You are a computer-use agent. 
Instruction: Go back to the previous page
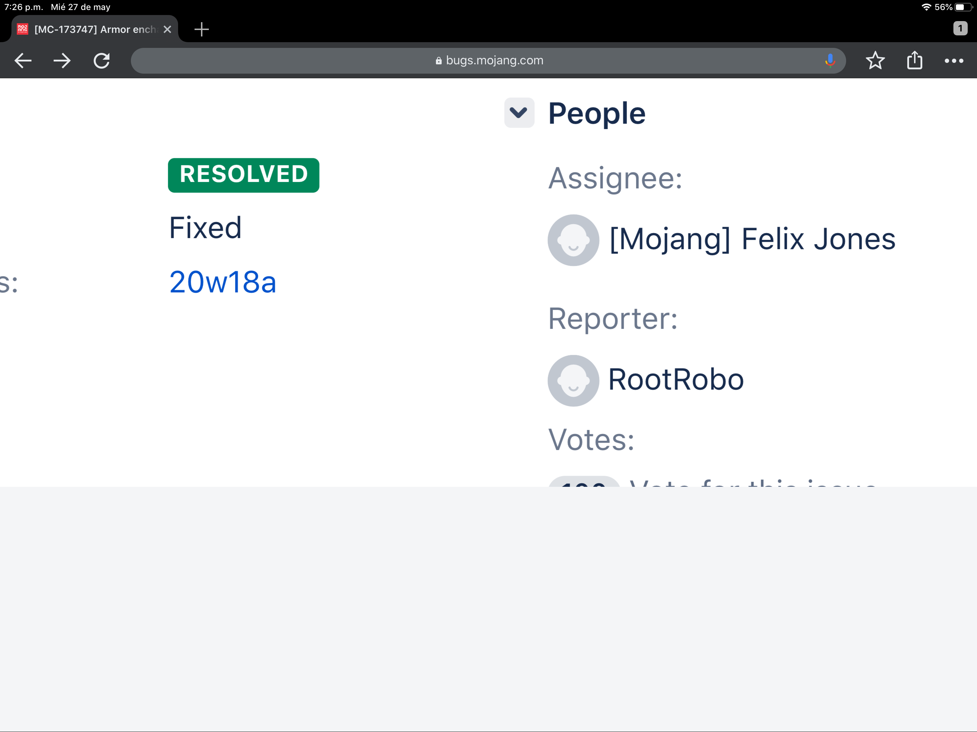[x=23, y=60]
